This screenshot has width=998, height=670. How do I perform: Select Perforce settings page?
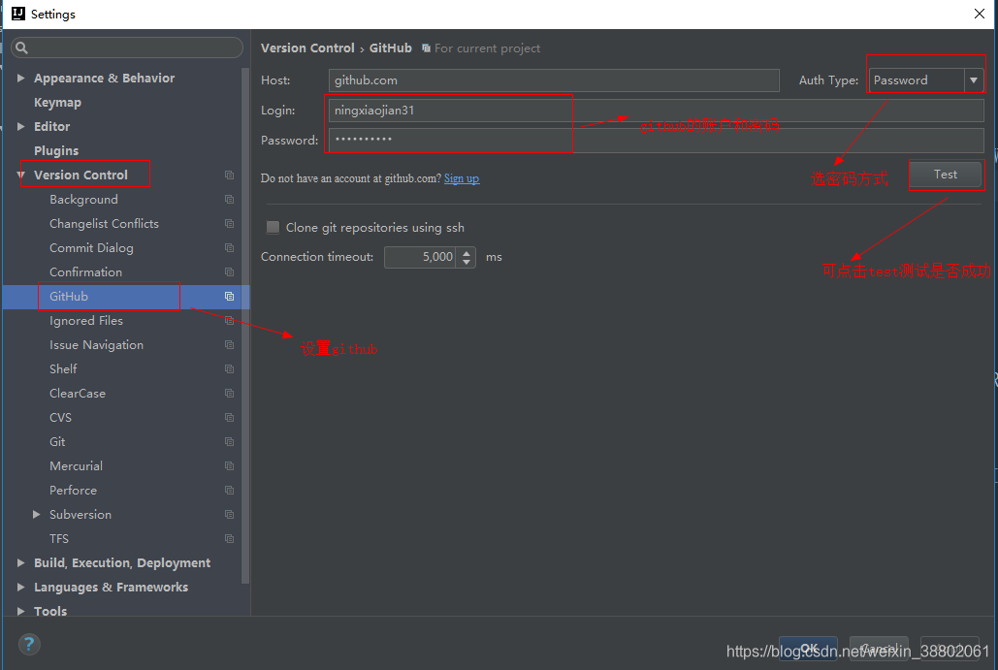[73, 490]
